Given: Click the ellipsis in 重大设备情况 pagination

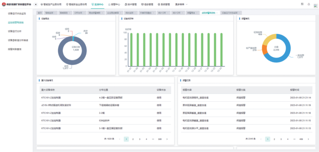Looking at the screenshot, I should point(153,139).
